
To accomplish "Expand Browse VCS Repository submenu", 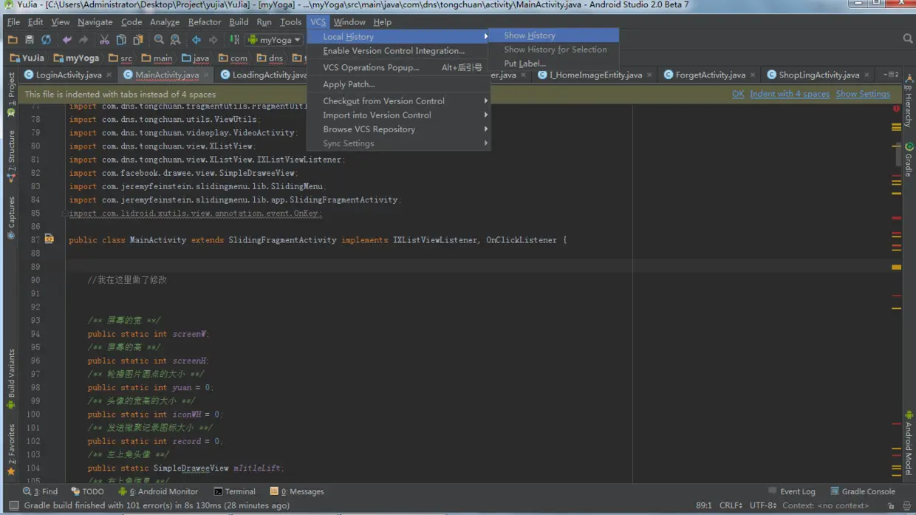I will [x=397, y=129].
